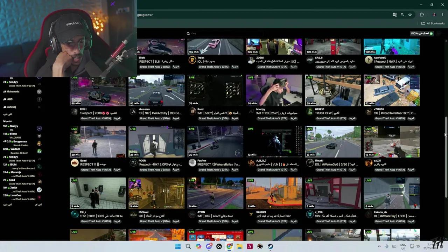
Task: Click Grand Theft Auto V tag under AYMN
Action: coord(213,221)
